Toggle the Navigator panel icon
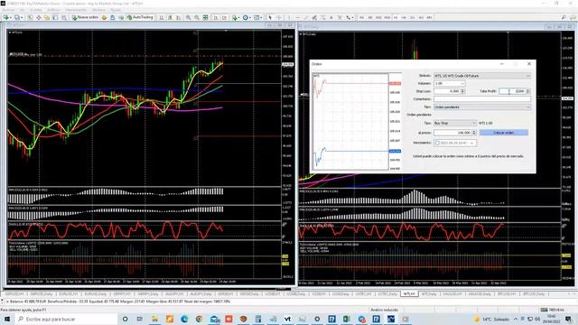 coord(47,17)
